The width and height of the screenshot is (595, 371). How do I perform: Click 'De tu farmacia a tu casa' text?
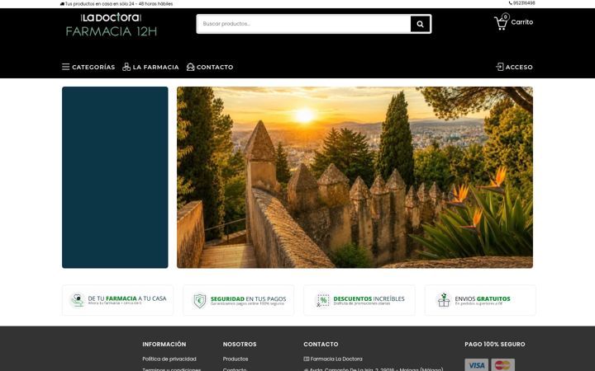127,298
